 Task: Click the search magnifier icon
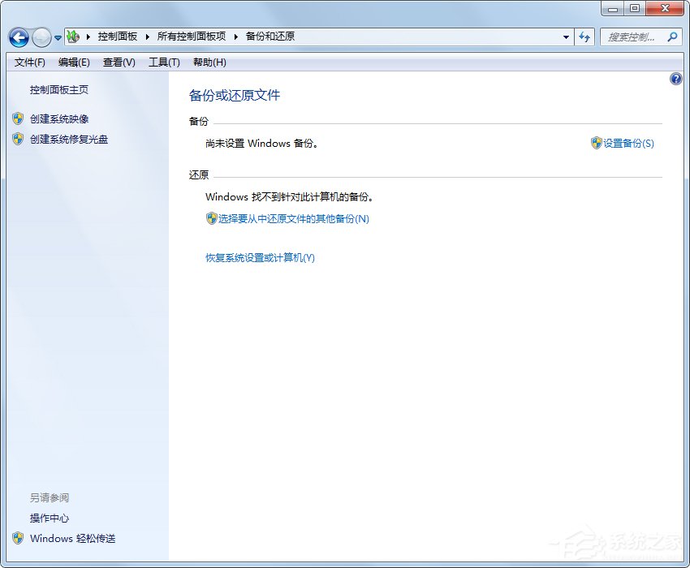(671, 37)
